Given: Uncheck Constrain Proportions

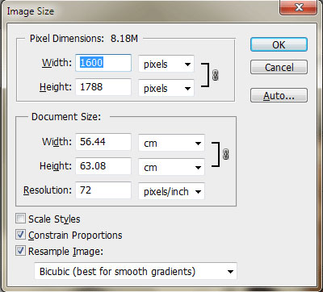Looking at the screenshot, I should [x=20, y=235].
